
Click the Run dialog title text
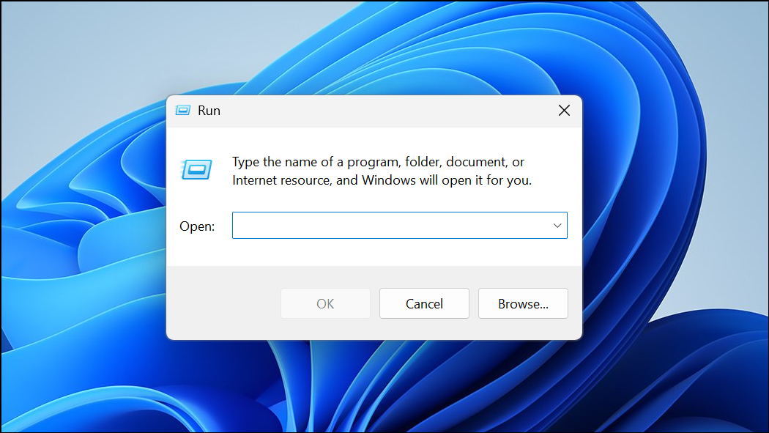click(x=207, y=110)
